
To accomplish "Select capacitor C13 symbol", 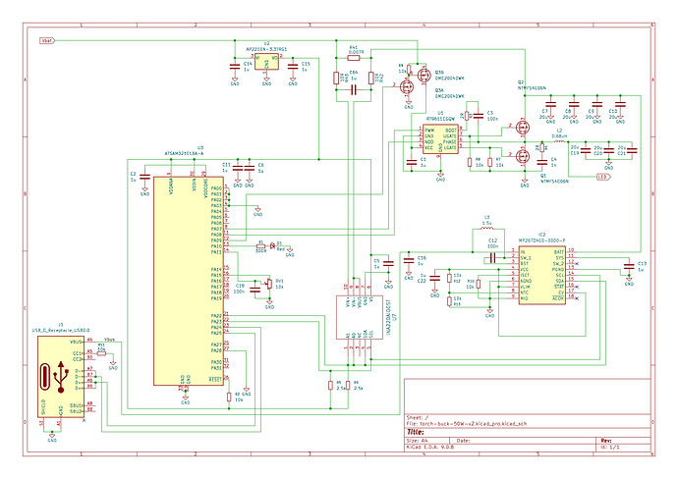I will coord(629,266).
